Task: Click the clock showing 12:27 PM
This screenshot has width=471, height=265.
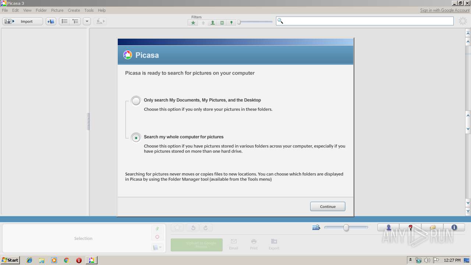Action: point(452,260)
